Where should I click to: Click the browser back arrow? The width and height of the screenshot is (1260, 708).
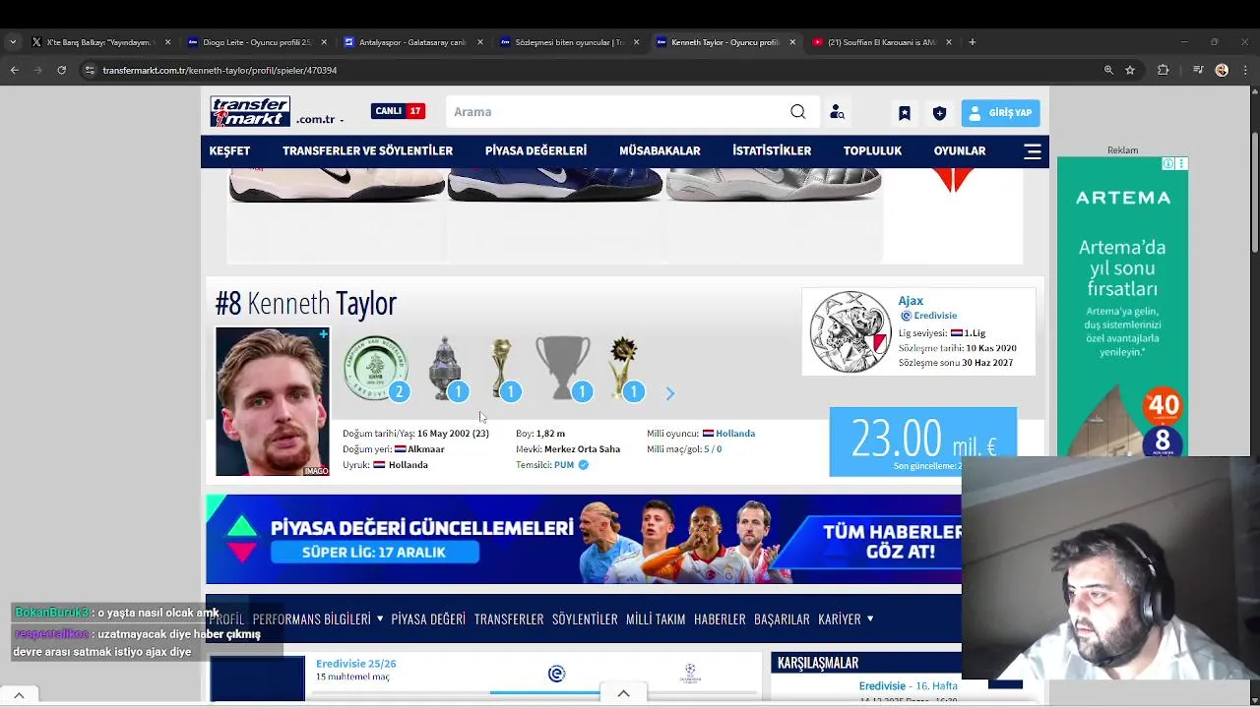click(14, 70)
